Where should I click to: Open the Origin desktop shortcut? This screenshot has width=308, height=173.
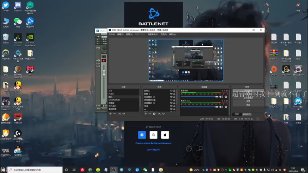[x=274, y=71]
